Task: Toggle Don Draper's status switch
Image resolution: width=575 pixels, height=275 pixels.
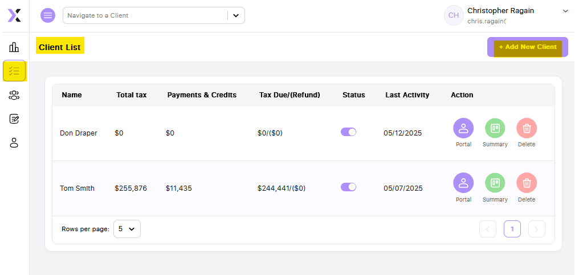Action: click(348, 132)
